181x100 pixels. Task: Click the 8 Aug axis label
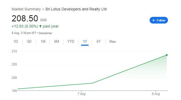156,94
